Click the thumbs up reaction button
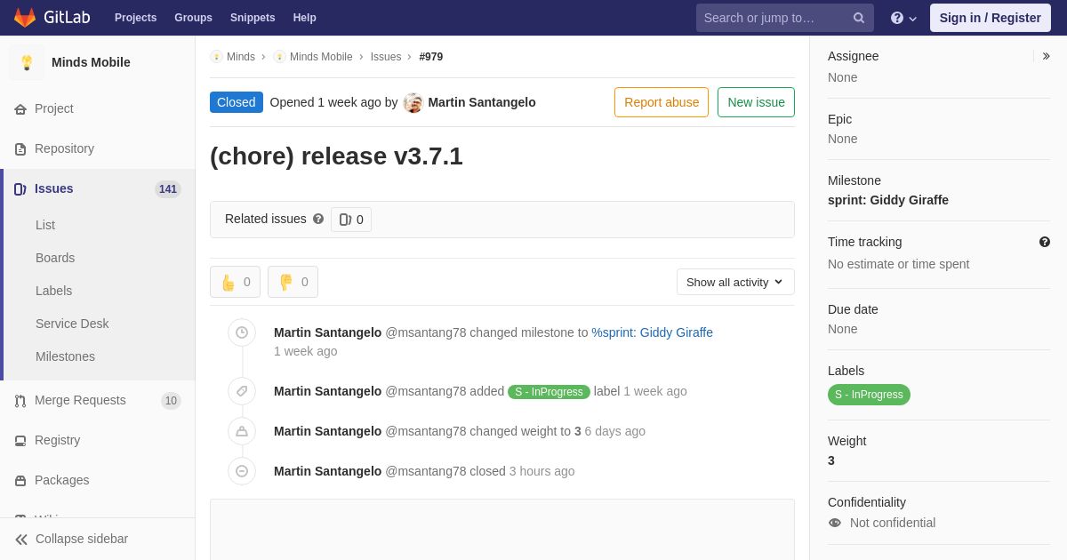Screen dimensions: 1067x560 pos(235,282)
